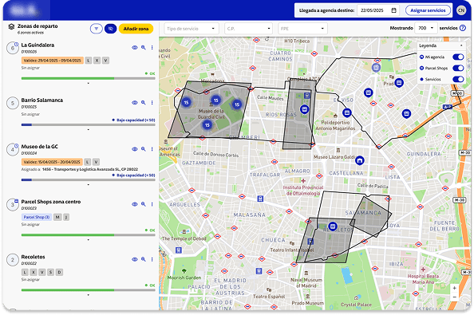The height and width of the screenshot is (315, 474).
Task: Open three-dot menu for Museo de la GC
Action: (152, 149)
